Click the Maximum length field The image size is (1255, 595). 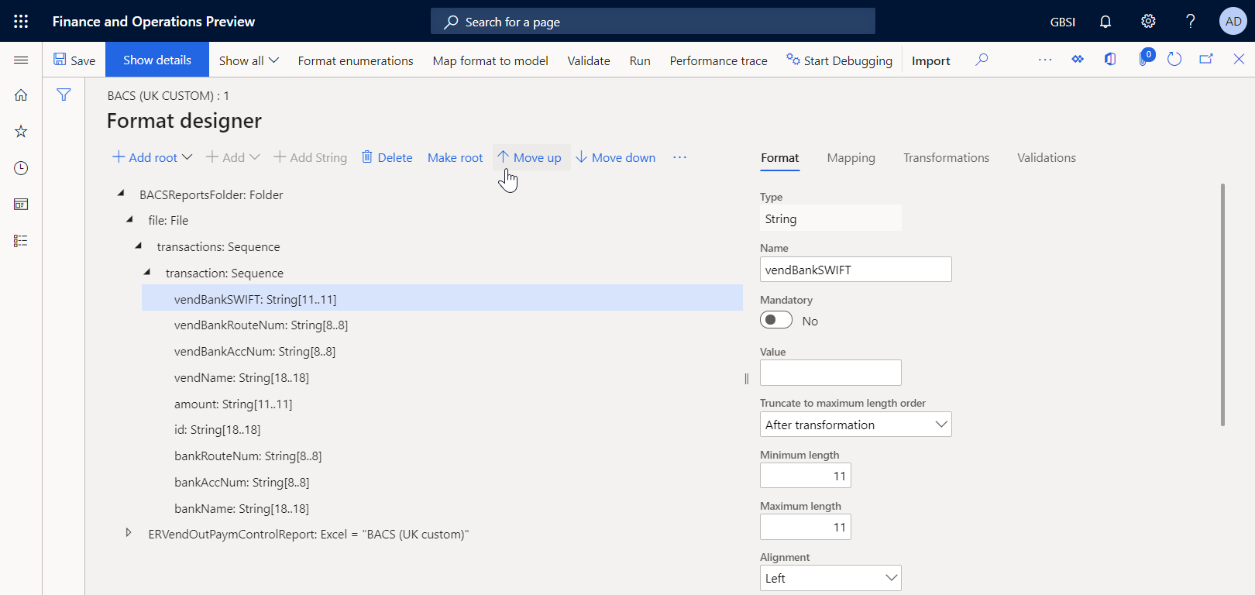point(805,527)
